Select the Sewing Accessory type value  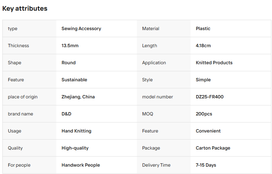[81, 28]
